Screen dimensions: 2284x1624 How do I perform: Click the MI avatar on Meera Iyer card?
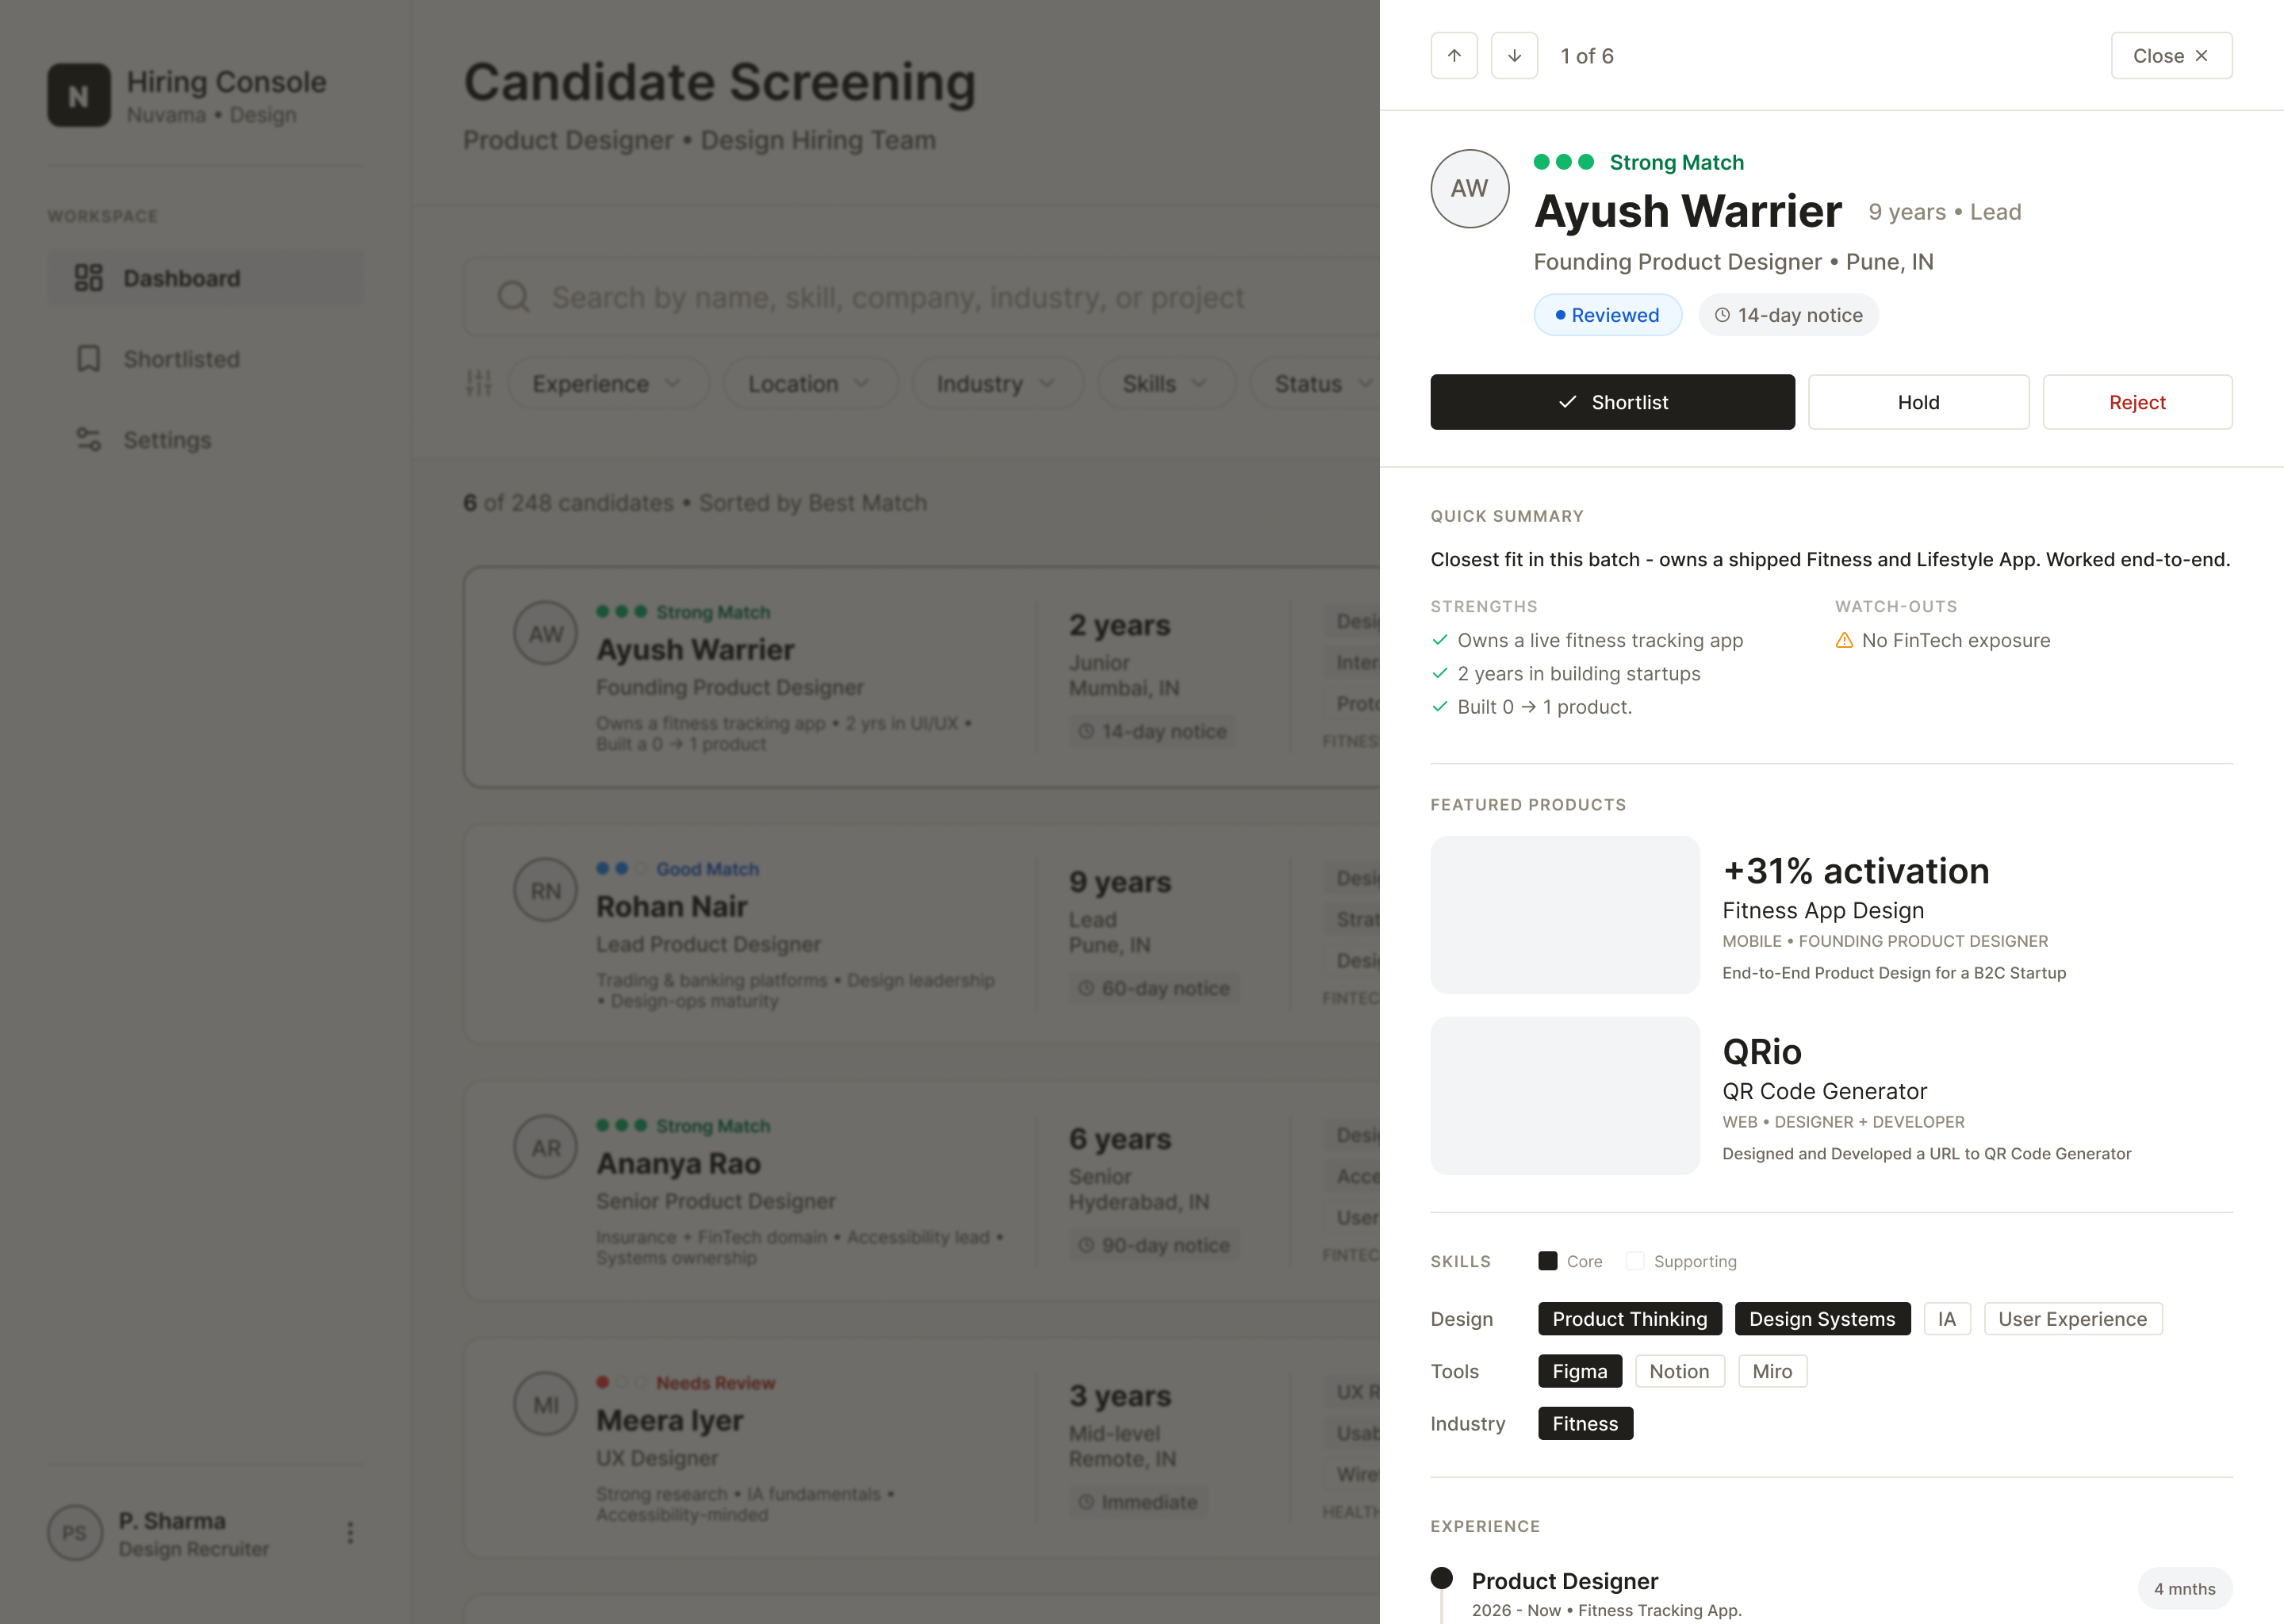coord(546,1405)
